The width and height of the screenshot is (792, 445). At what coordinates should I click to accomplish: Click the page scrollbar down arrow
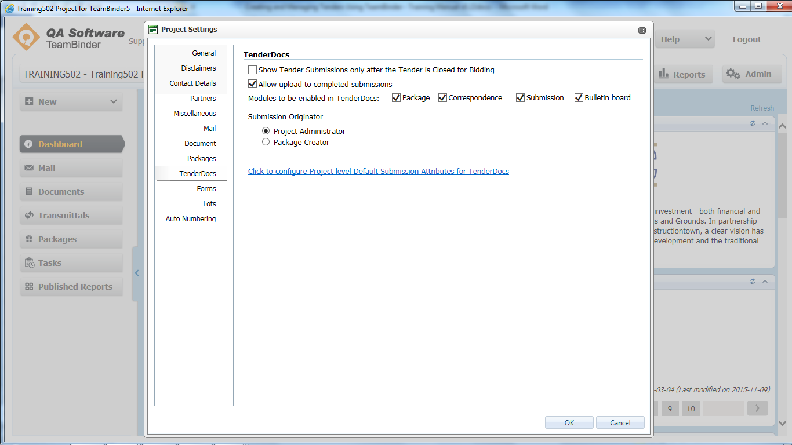tap(783, 424)
